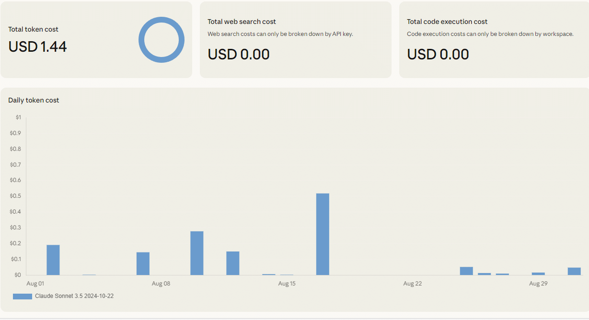Click the $0.5 y-axis label

coord(15,196)
